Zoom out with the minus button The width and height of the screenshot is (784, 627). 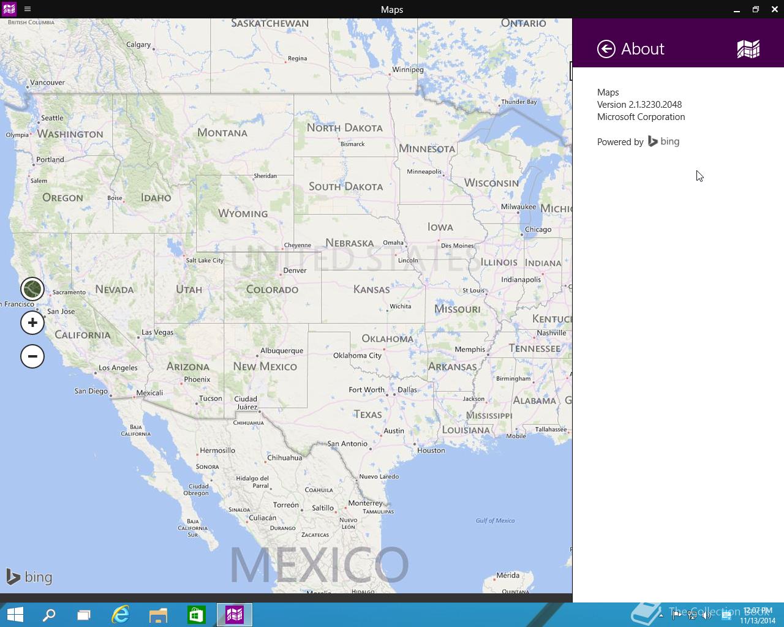click(x=32, y=356)
